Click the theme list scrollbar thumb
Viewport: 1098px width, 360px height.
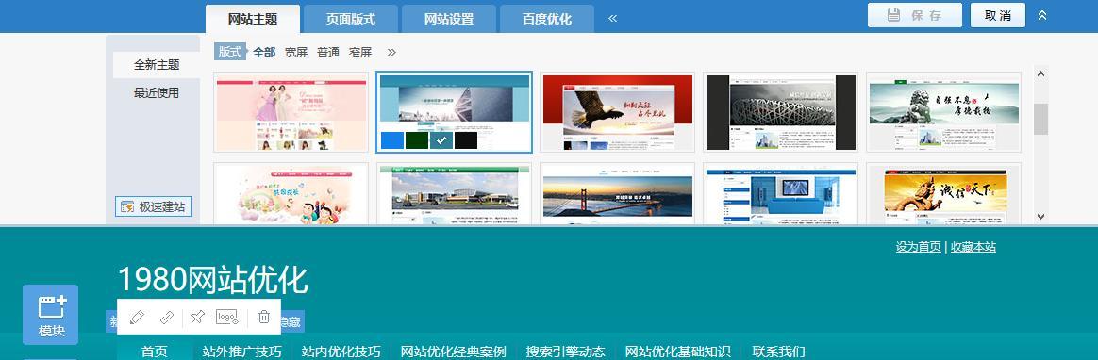(1040, 119)
